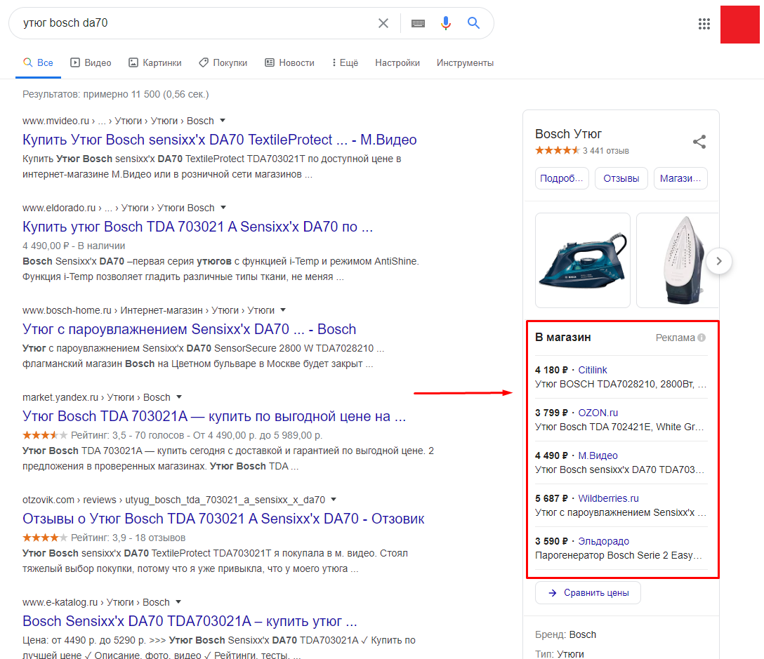Viewport: 764px width, 659px height.
Task: Click the Отзывы button in the panel
Action: (x=621, y=178)
